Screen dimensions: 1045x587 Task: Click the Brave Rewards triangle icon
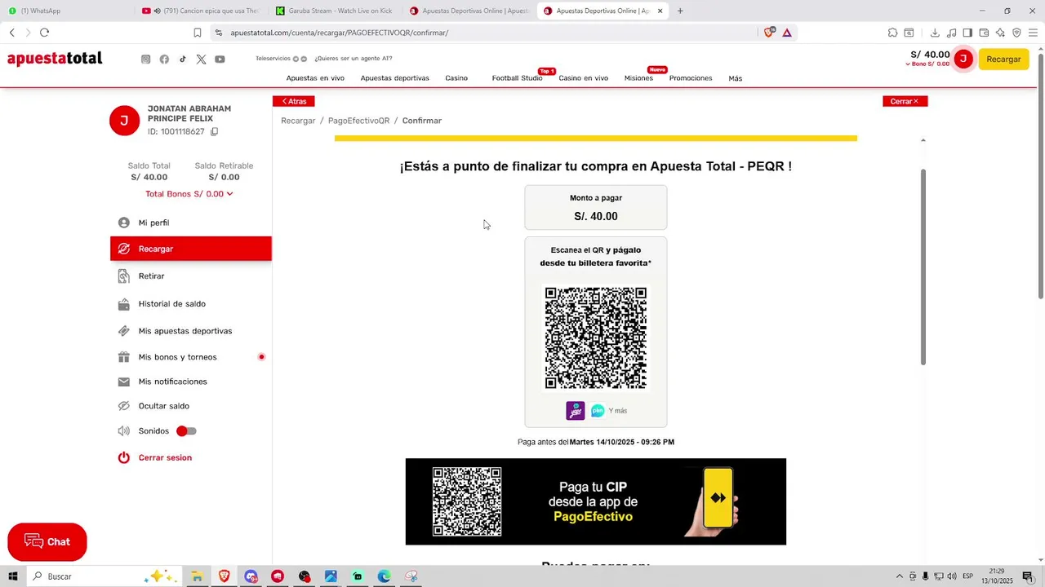787,33
